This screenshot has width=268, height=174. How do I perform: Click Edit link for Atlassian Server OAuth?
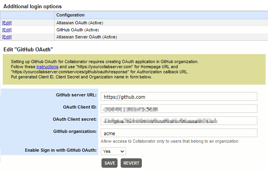point(7,37)
